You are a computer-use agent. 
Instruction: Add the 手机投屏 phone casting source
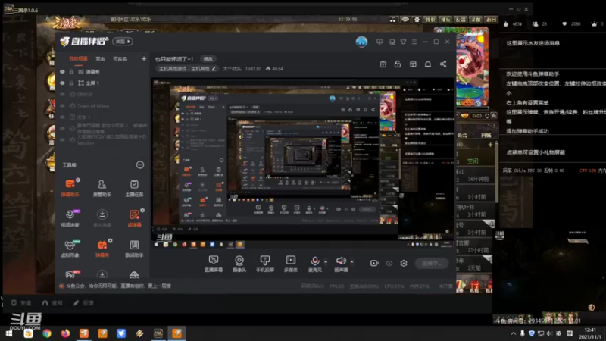point(265,264)
